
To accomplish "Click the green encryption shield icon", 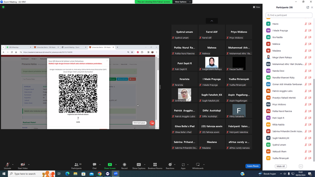I will [x=3, y=7].
